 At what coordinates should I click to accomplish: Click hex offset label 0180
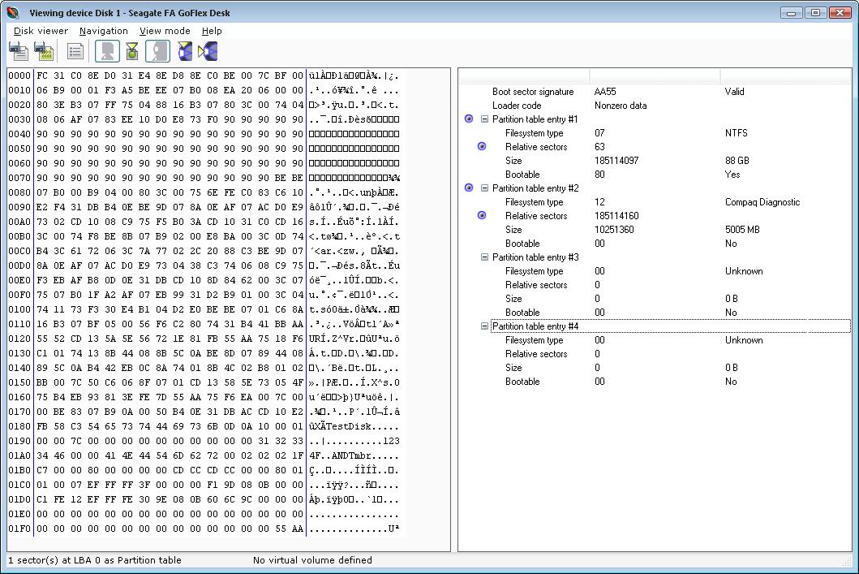[x=19, y=426]
